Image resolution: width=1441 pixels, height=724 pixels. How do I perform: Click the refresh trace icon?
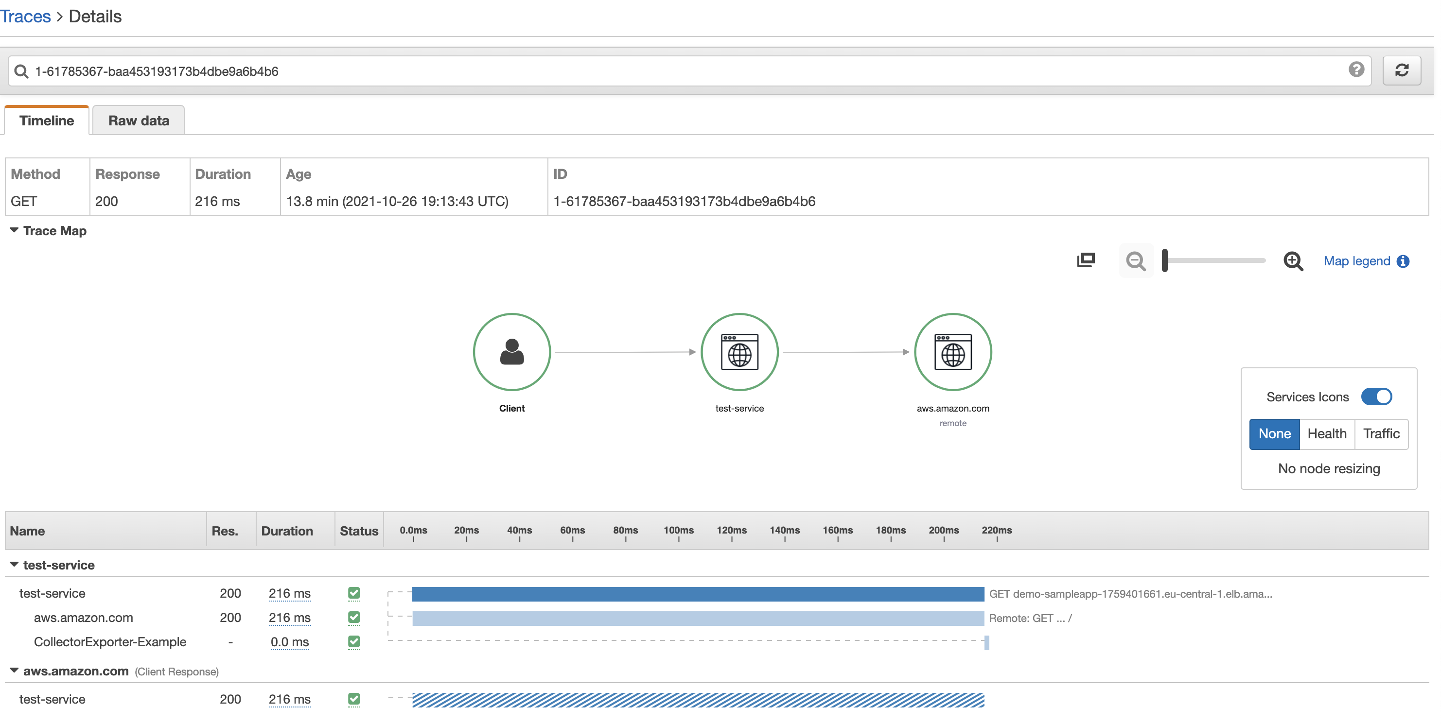coord(1403,70)
